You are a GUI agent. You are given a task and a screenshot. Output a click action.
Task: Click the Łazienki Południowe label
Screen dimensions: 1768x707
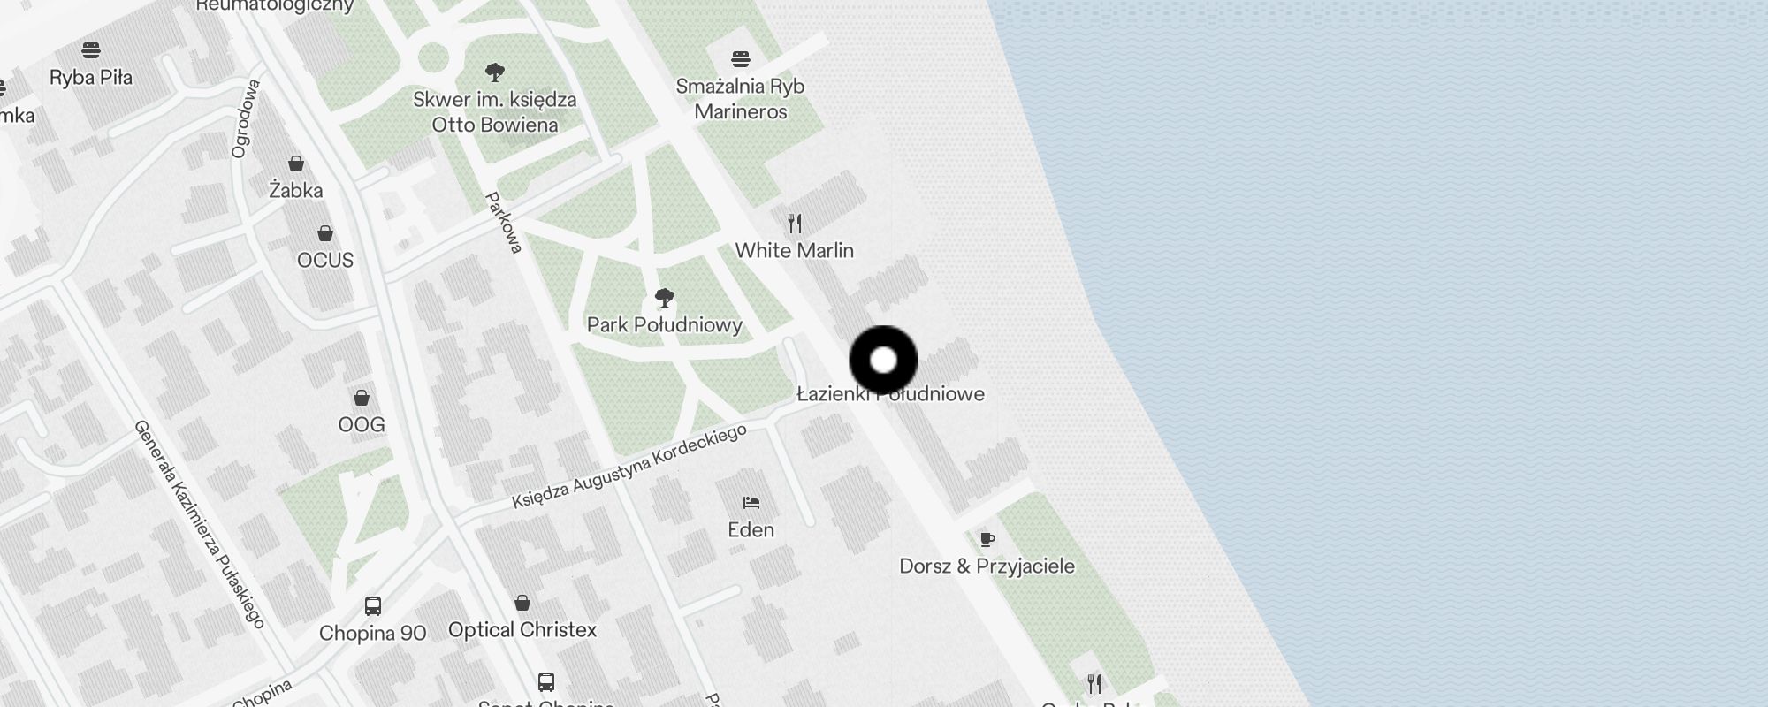pyautogui.click(x=890, y=394)
